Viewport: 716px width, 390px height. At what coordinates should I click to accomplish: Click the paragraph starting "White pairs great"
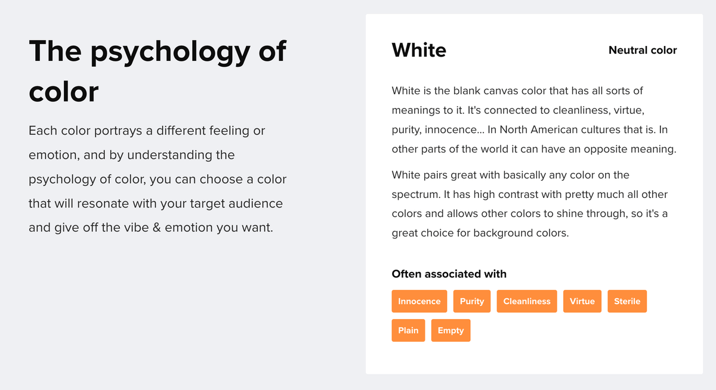point(530,204)
